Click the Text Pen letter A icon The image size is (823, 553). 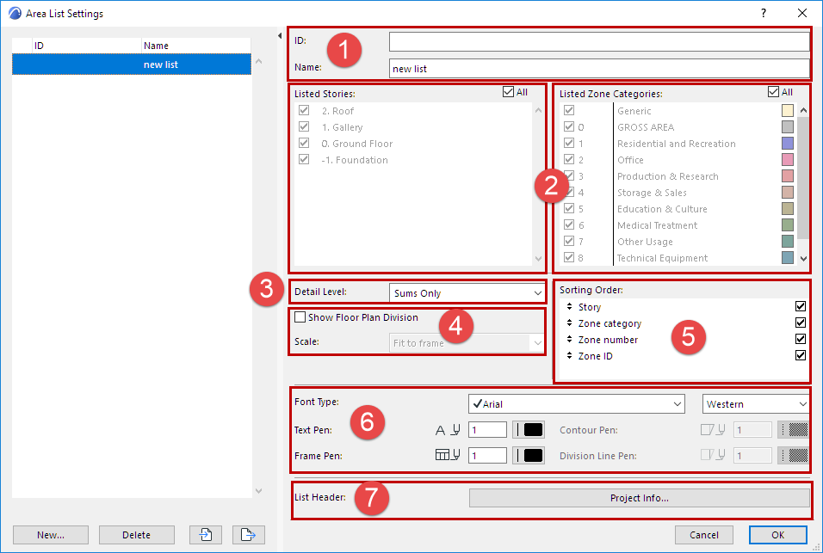(441, 430)
